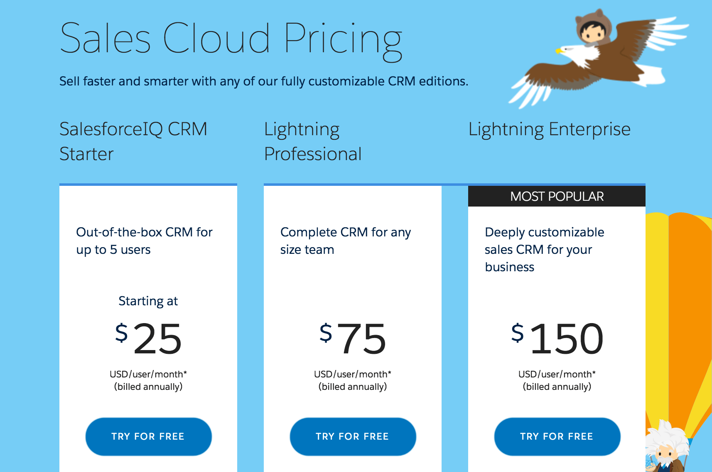Viewport: 712px width, 472px height.
Task: Click Try For Free under Lightning Professional
Action: pyautogui.click(x=353, y=436)
